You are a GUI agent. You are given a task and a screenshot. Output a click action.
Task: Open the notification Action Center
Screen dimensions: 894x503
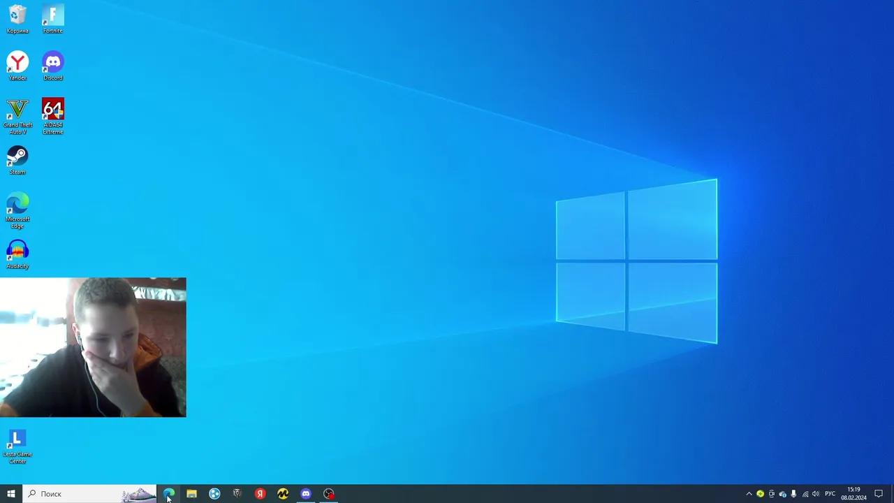pos(879,494)
